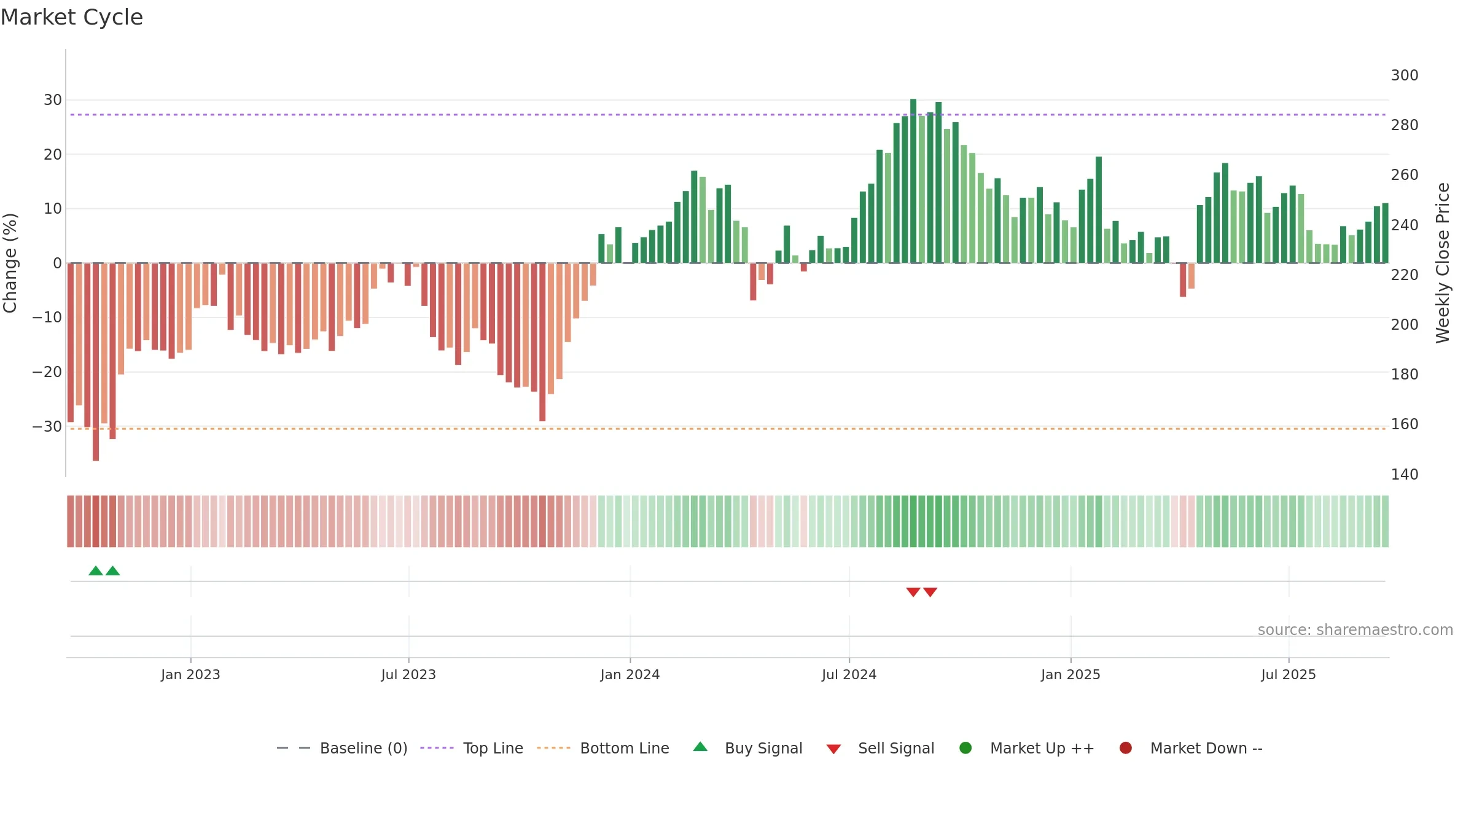
Task: Click the Jul 2025 axis label
Action: [1289, 674]
